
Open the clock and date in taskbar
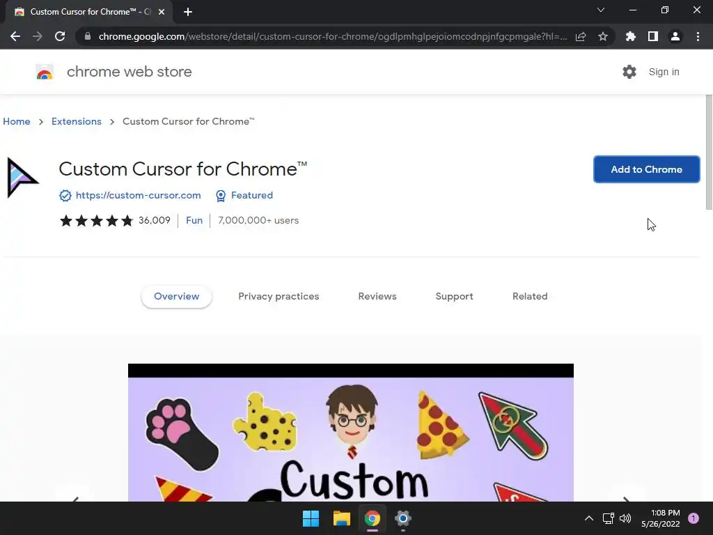[x=661, y=518]
